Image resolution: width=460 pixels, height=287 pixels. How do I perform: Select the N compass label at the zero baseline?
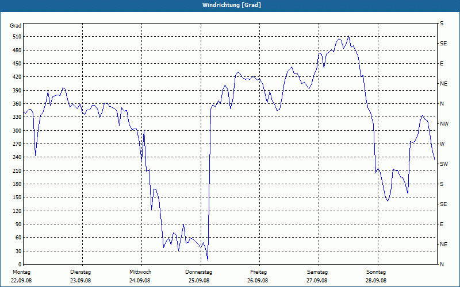(x=442, y=265)
